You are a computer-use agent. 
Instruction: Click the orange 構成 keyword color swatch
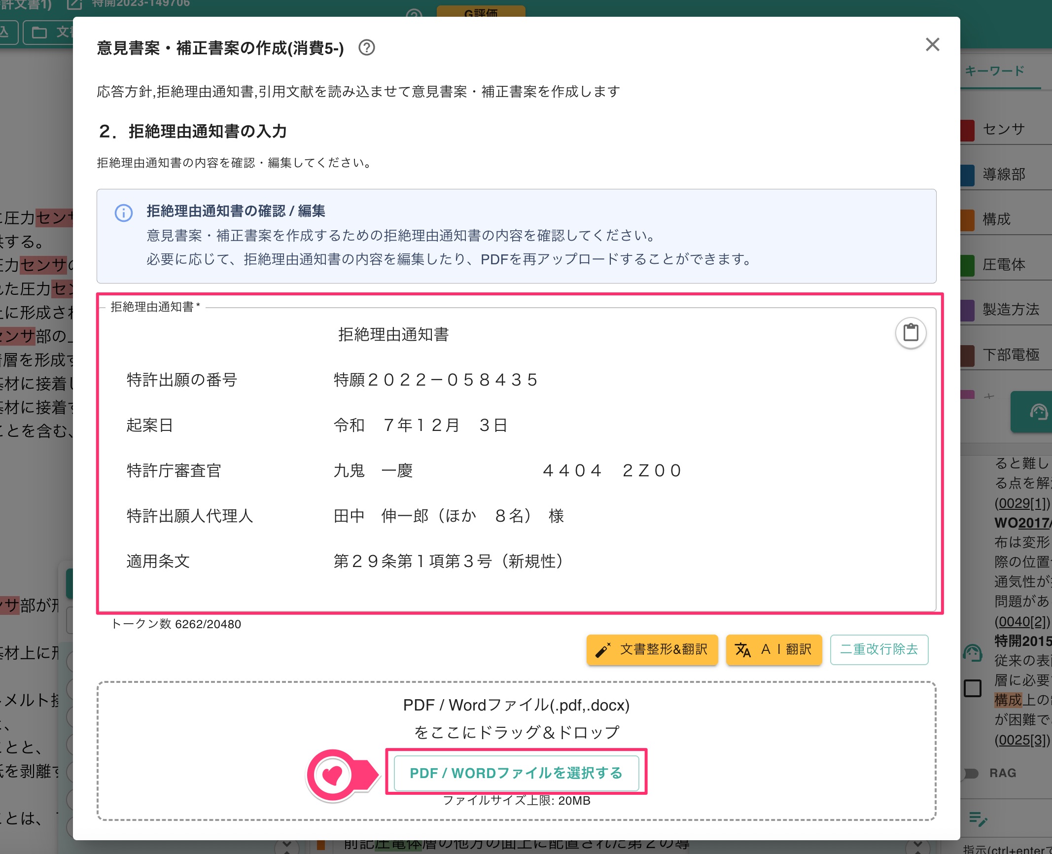pyautogui.click(x=967, y=220)
